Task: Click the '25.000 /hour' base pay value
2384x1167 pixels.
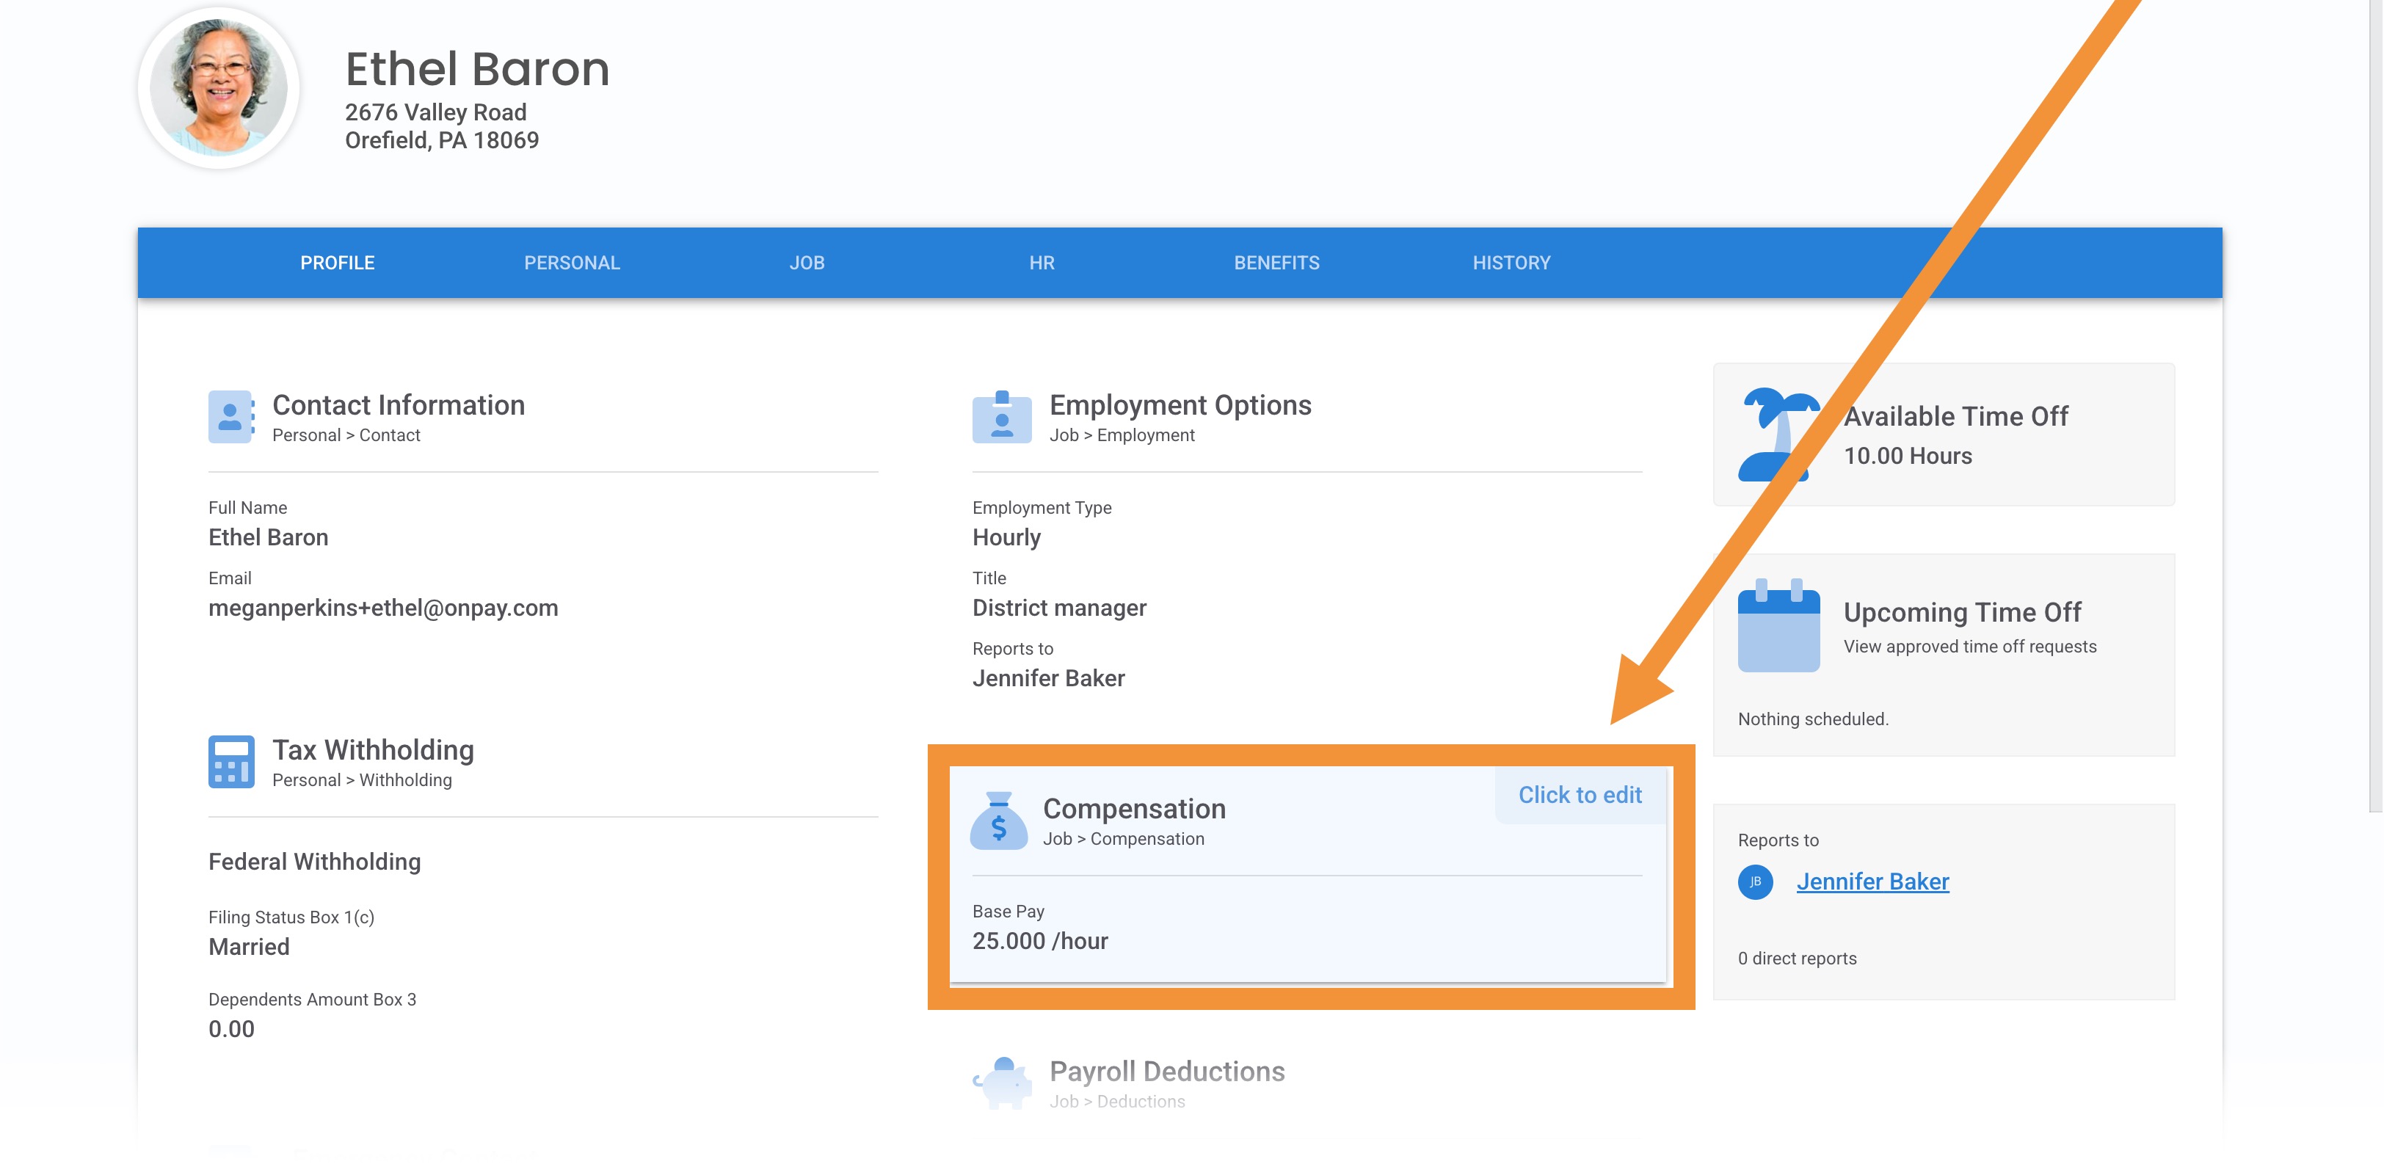Action: pyautogui.click(x=1040, y=941)
